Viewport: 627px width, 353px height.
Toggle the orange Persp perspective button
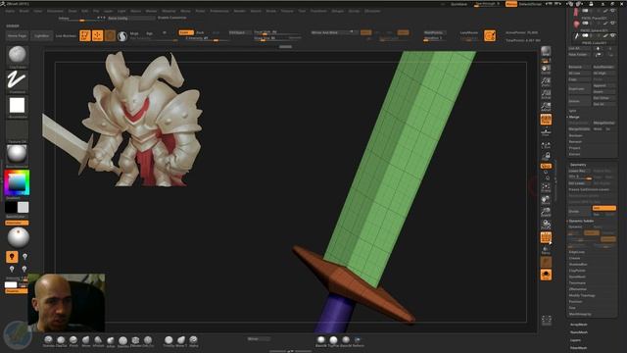546,120
